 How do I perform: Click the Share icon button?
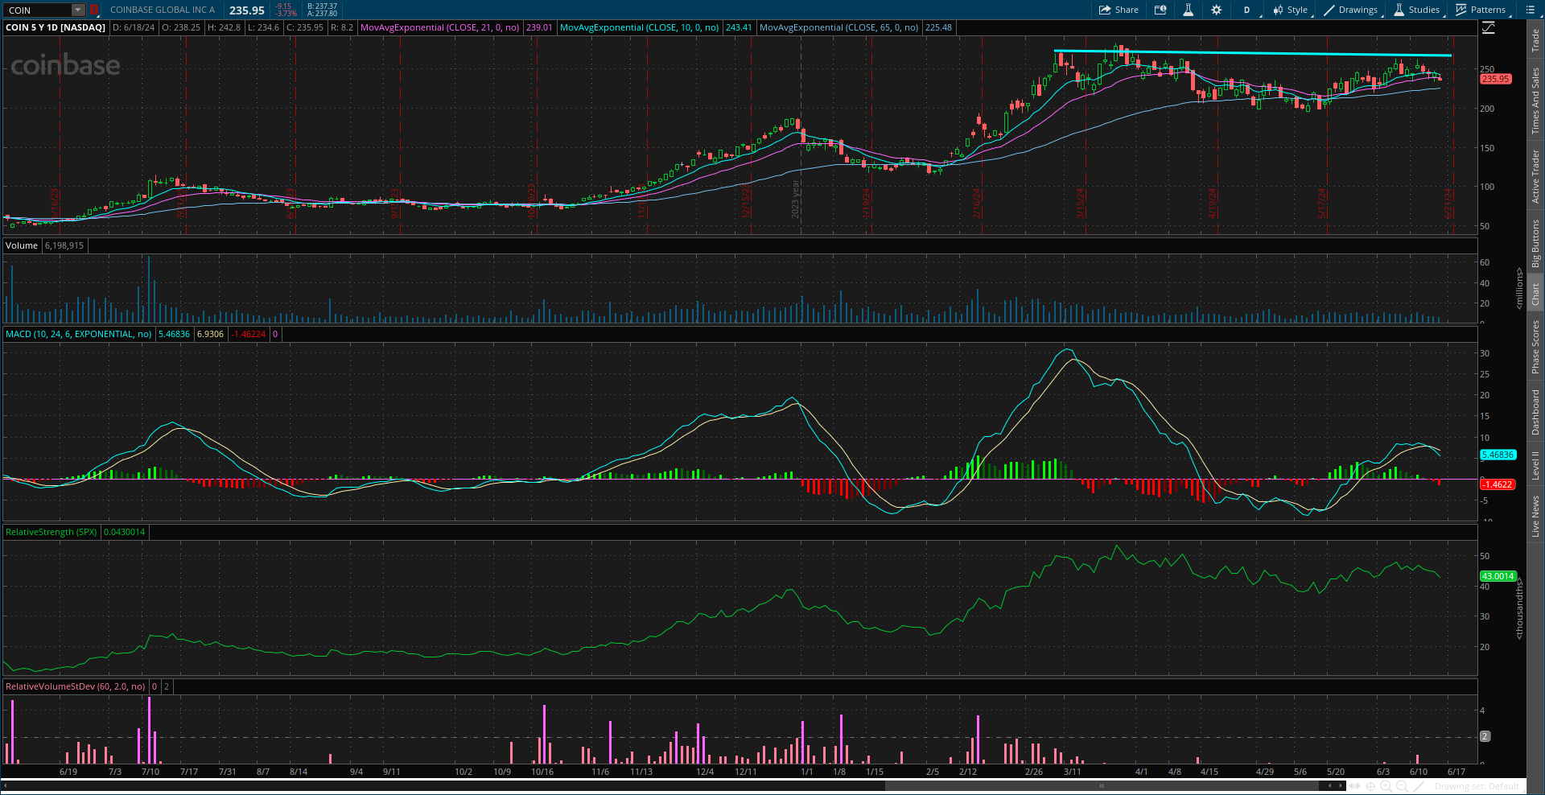(x=1119, y=10)
